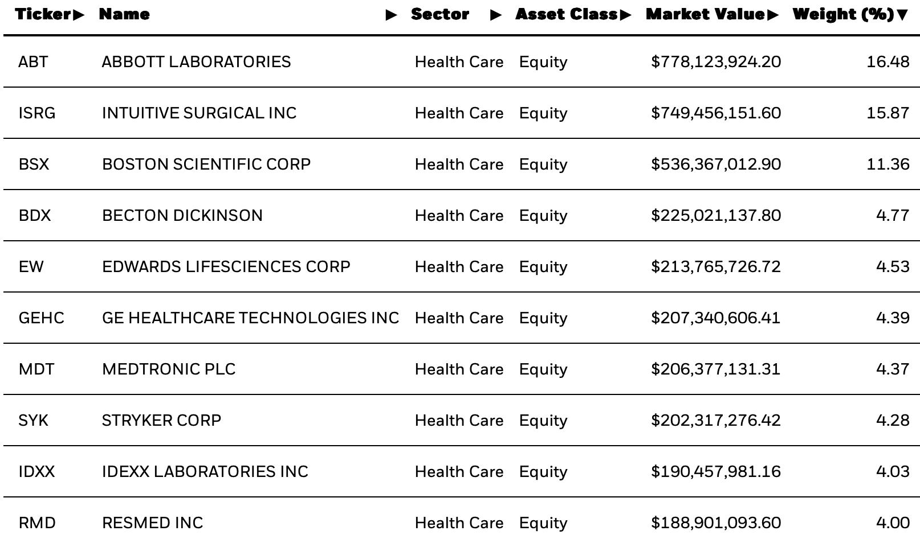Image resolution: width=920 pixels, height=543 pixels.
Task: Click the GEHC ticker symbol
Action: 42,318
